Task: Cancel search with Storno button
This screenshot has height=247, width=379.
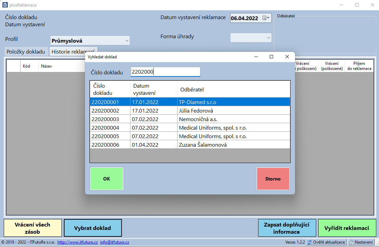Action: [273, 179]
